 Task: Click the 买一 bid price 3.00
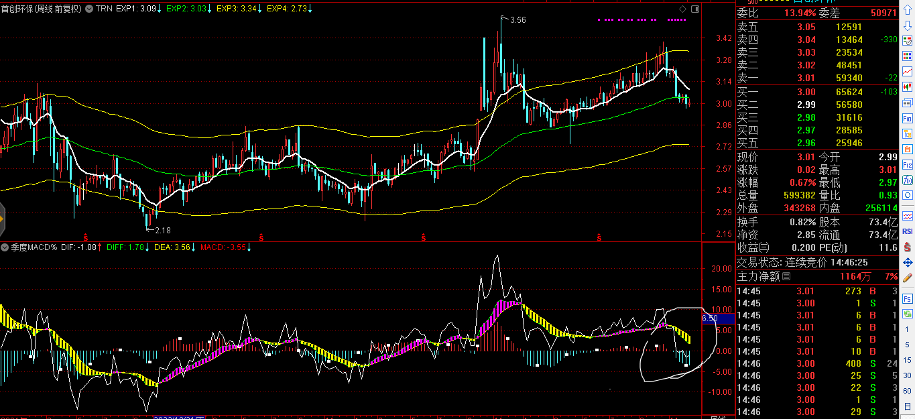pos(806,92)
